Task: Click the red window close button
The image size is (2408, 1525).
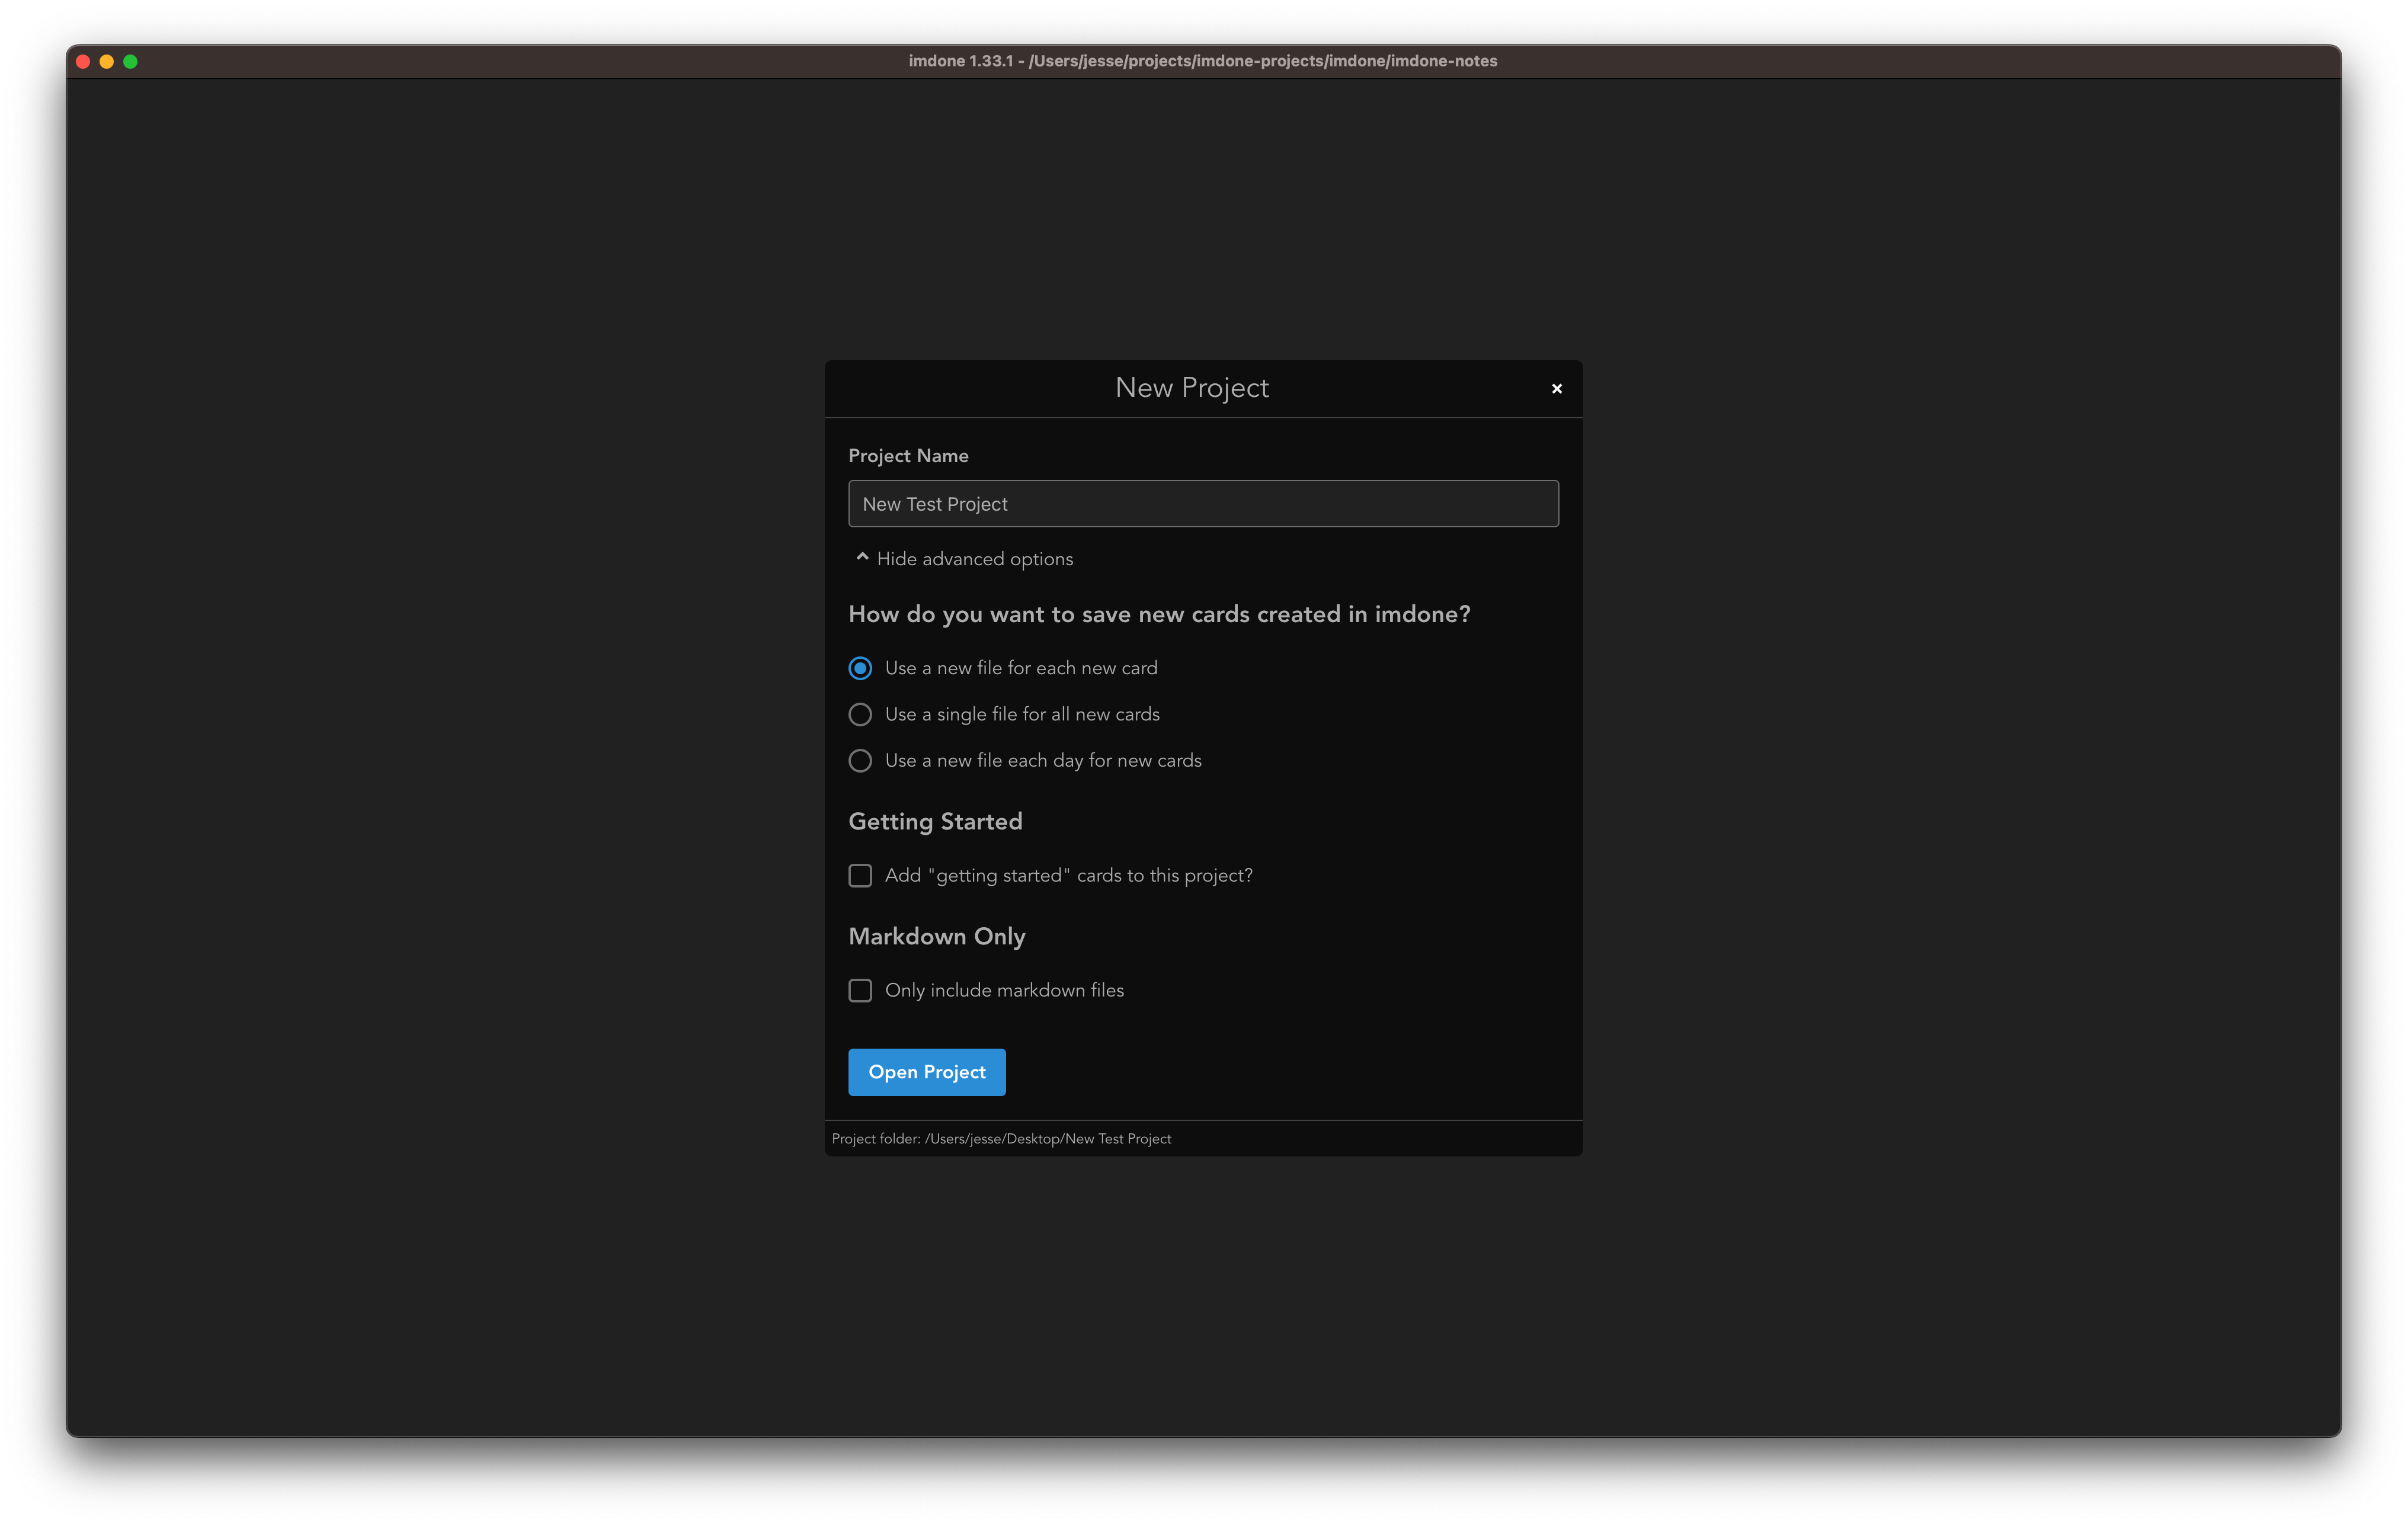Action: click(x=83, y=62)
